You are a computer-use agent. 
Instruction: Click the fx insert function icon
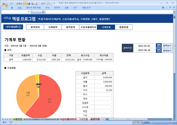coord(43,12)
